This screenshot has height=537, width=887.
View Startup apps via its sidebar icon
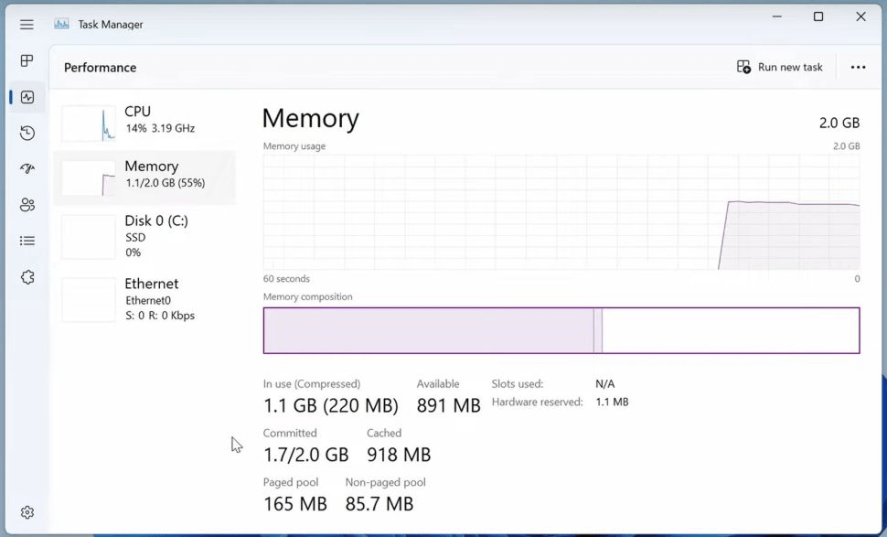27,168
